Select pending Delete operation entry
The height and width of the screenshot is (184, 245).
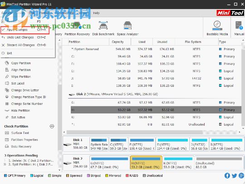(x=31, y=160)
